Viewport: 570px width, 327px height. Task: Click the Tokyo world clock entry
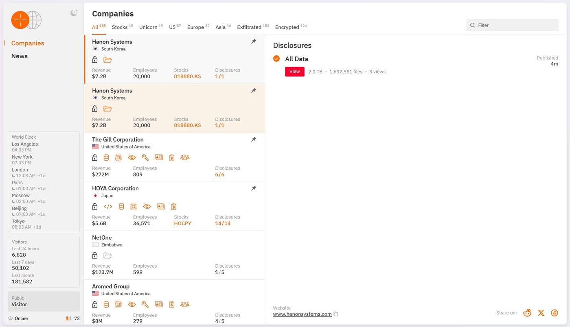26,224
